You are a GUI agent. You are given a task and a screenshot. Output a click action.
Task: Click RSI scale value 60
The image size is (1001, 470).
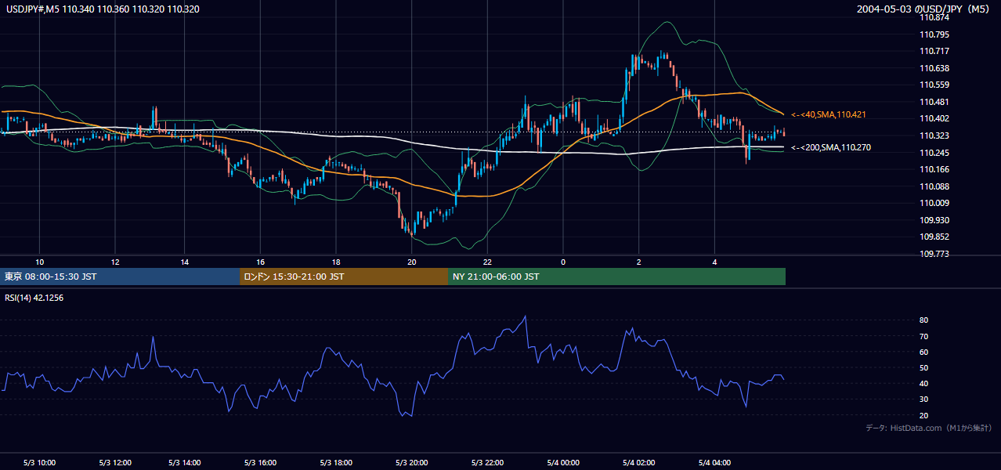click(x=923, y=352)
